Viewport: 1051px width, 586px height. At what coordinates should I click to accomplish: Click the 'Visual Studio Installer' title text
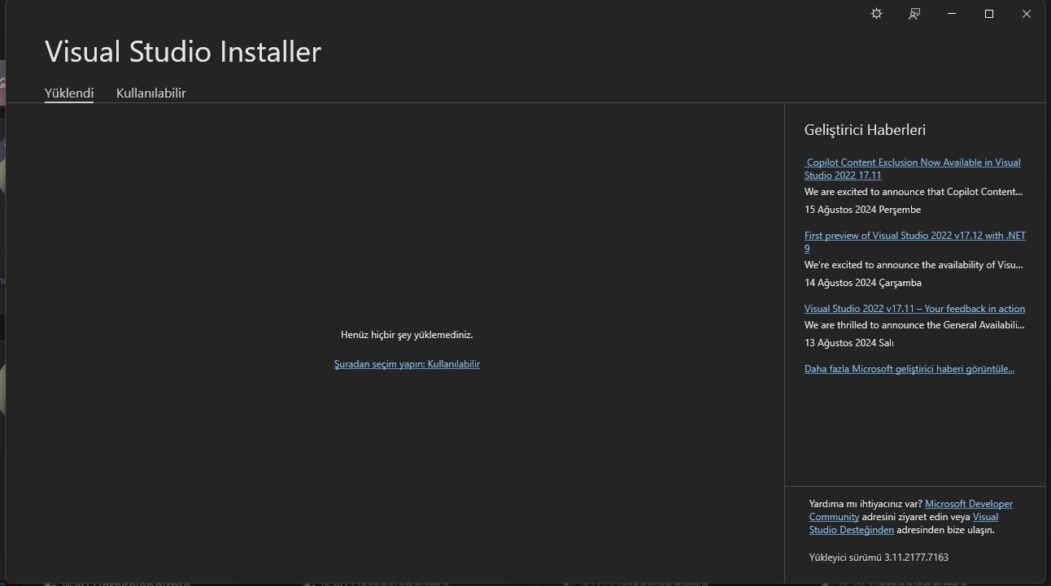pos(183,52)
